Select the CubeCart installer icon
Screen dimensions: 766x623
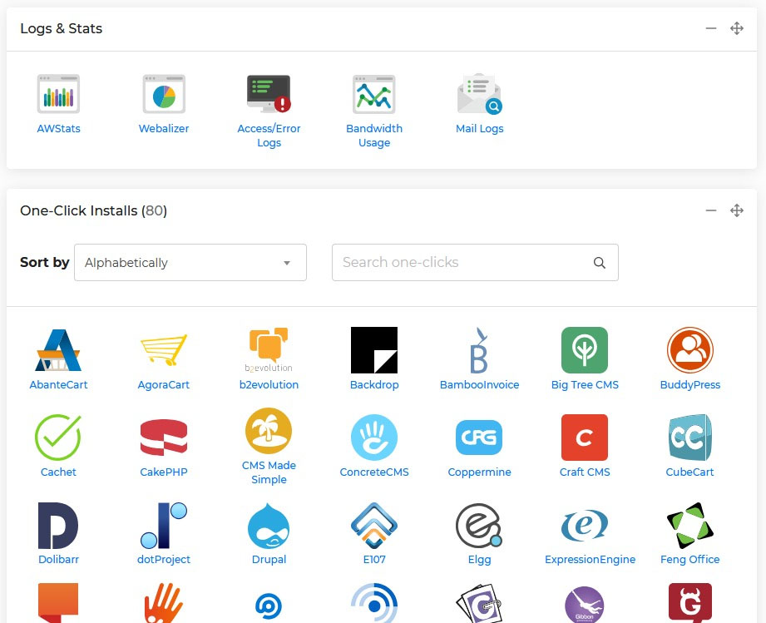(689, 438)
